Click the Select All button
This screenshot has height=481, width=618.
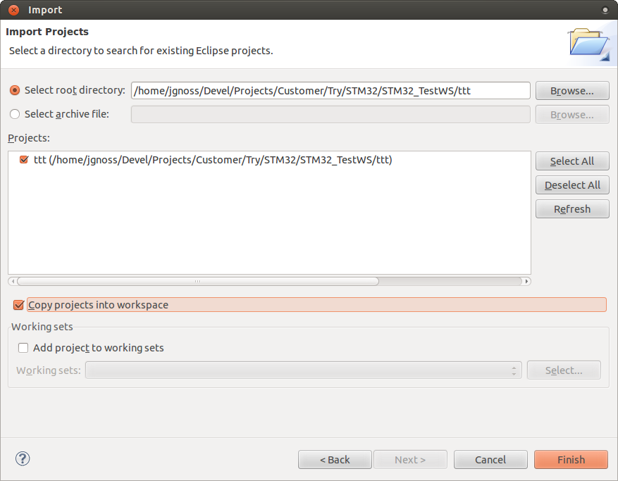(572, 161)
